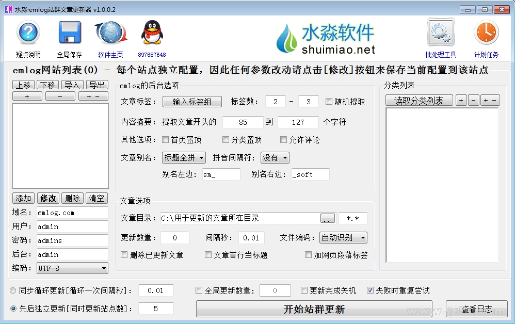Enable 加网页段落标签 checkbox
Image resolution: width=515 pixels, height=324 pixels.
pos(309,255)
